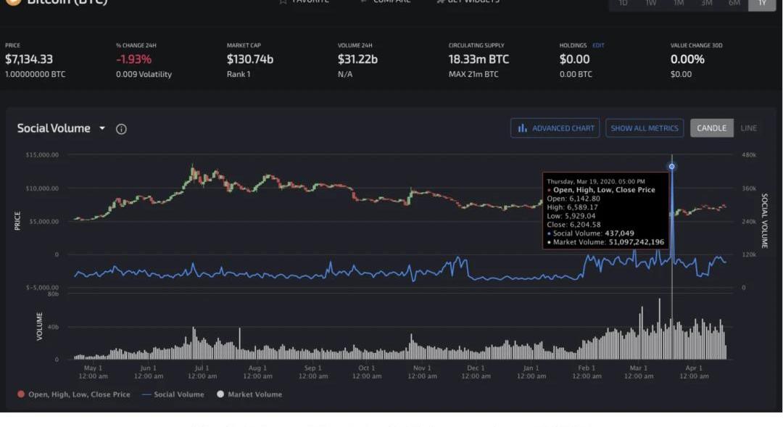
Task: Click the Market Cap value $130.74b
Action: click(x=249, y=59)
